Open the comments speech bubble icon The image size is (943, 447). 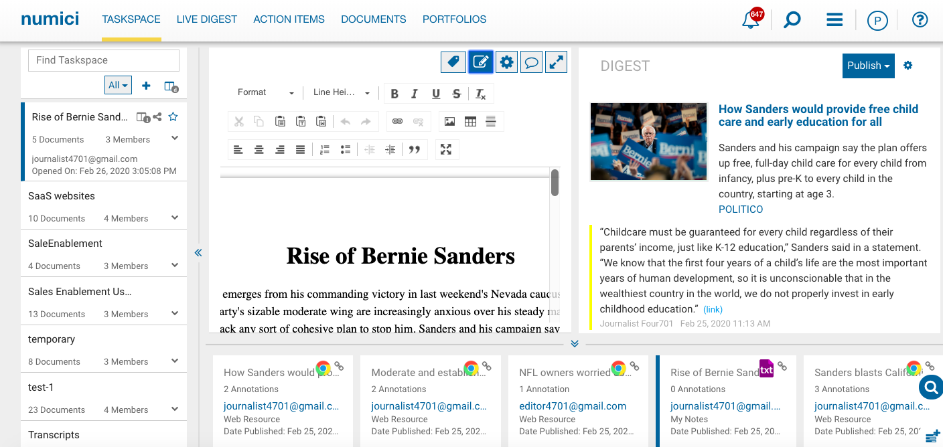coord(531,62)
